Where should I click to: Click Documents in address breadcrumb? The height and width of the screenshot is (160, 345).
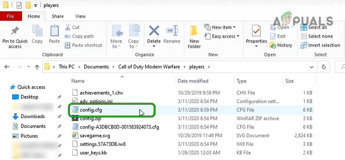(x=96, y=67)
